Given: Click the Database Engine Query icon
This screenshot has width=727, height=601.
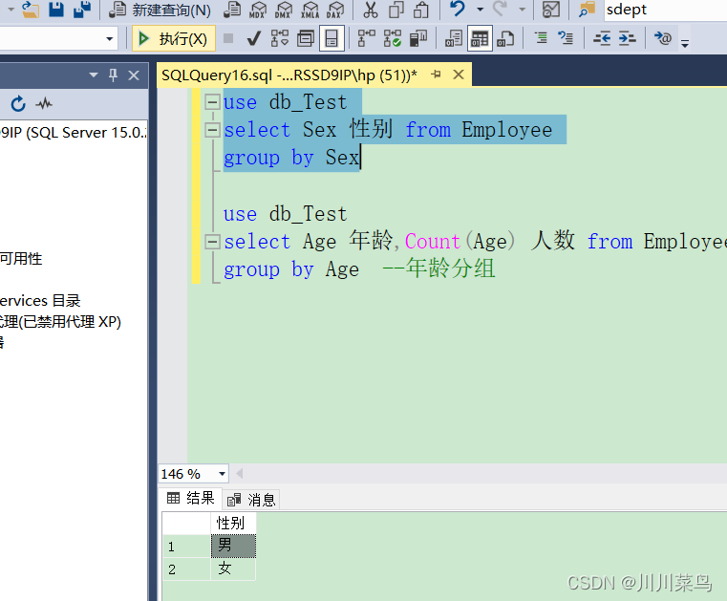Looking at the screenshot, I should (x=232, y=10).
